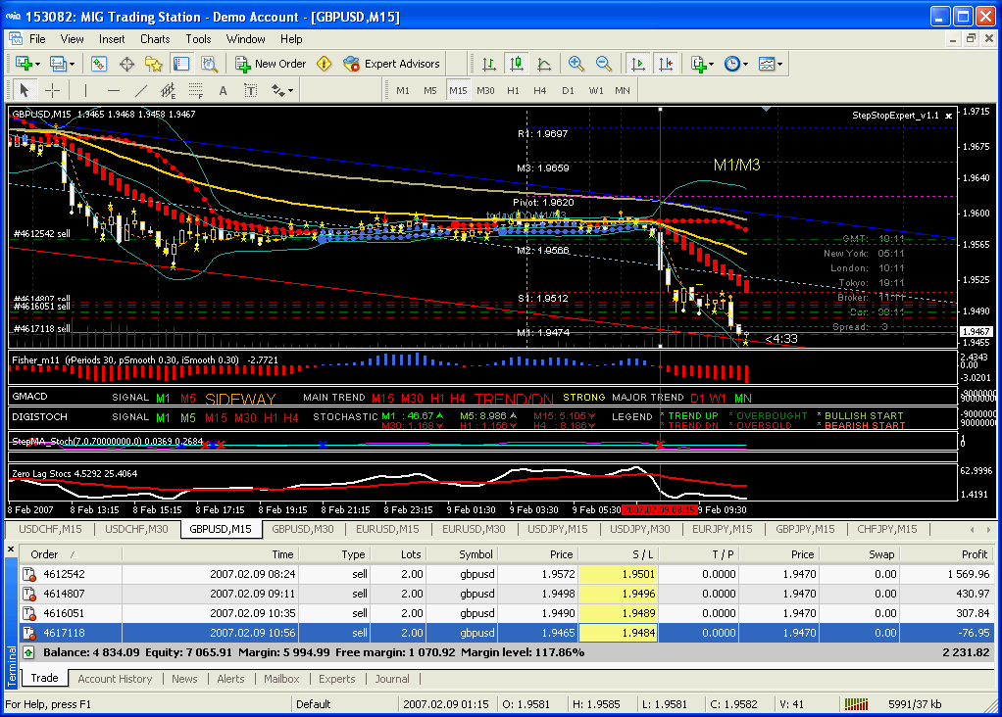Viewport: 1002px width, 717px height.
Task: Click the New Order toolbar button
Action: [x=272, y=64]
